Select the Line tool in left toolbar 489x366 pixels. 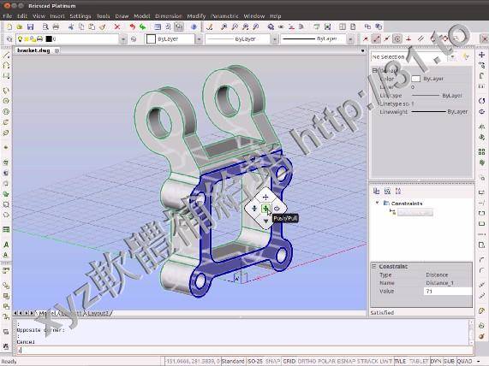click(x=6, y=56)
